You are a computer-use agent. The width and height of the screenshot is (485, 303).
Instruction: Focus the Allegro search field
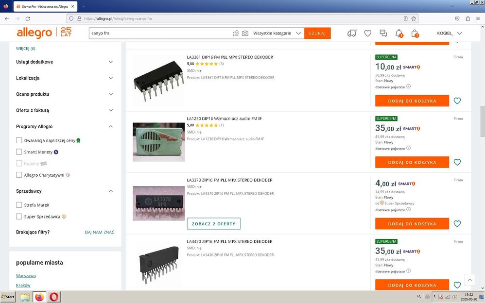tap(160, 33)
